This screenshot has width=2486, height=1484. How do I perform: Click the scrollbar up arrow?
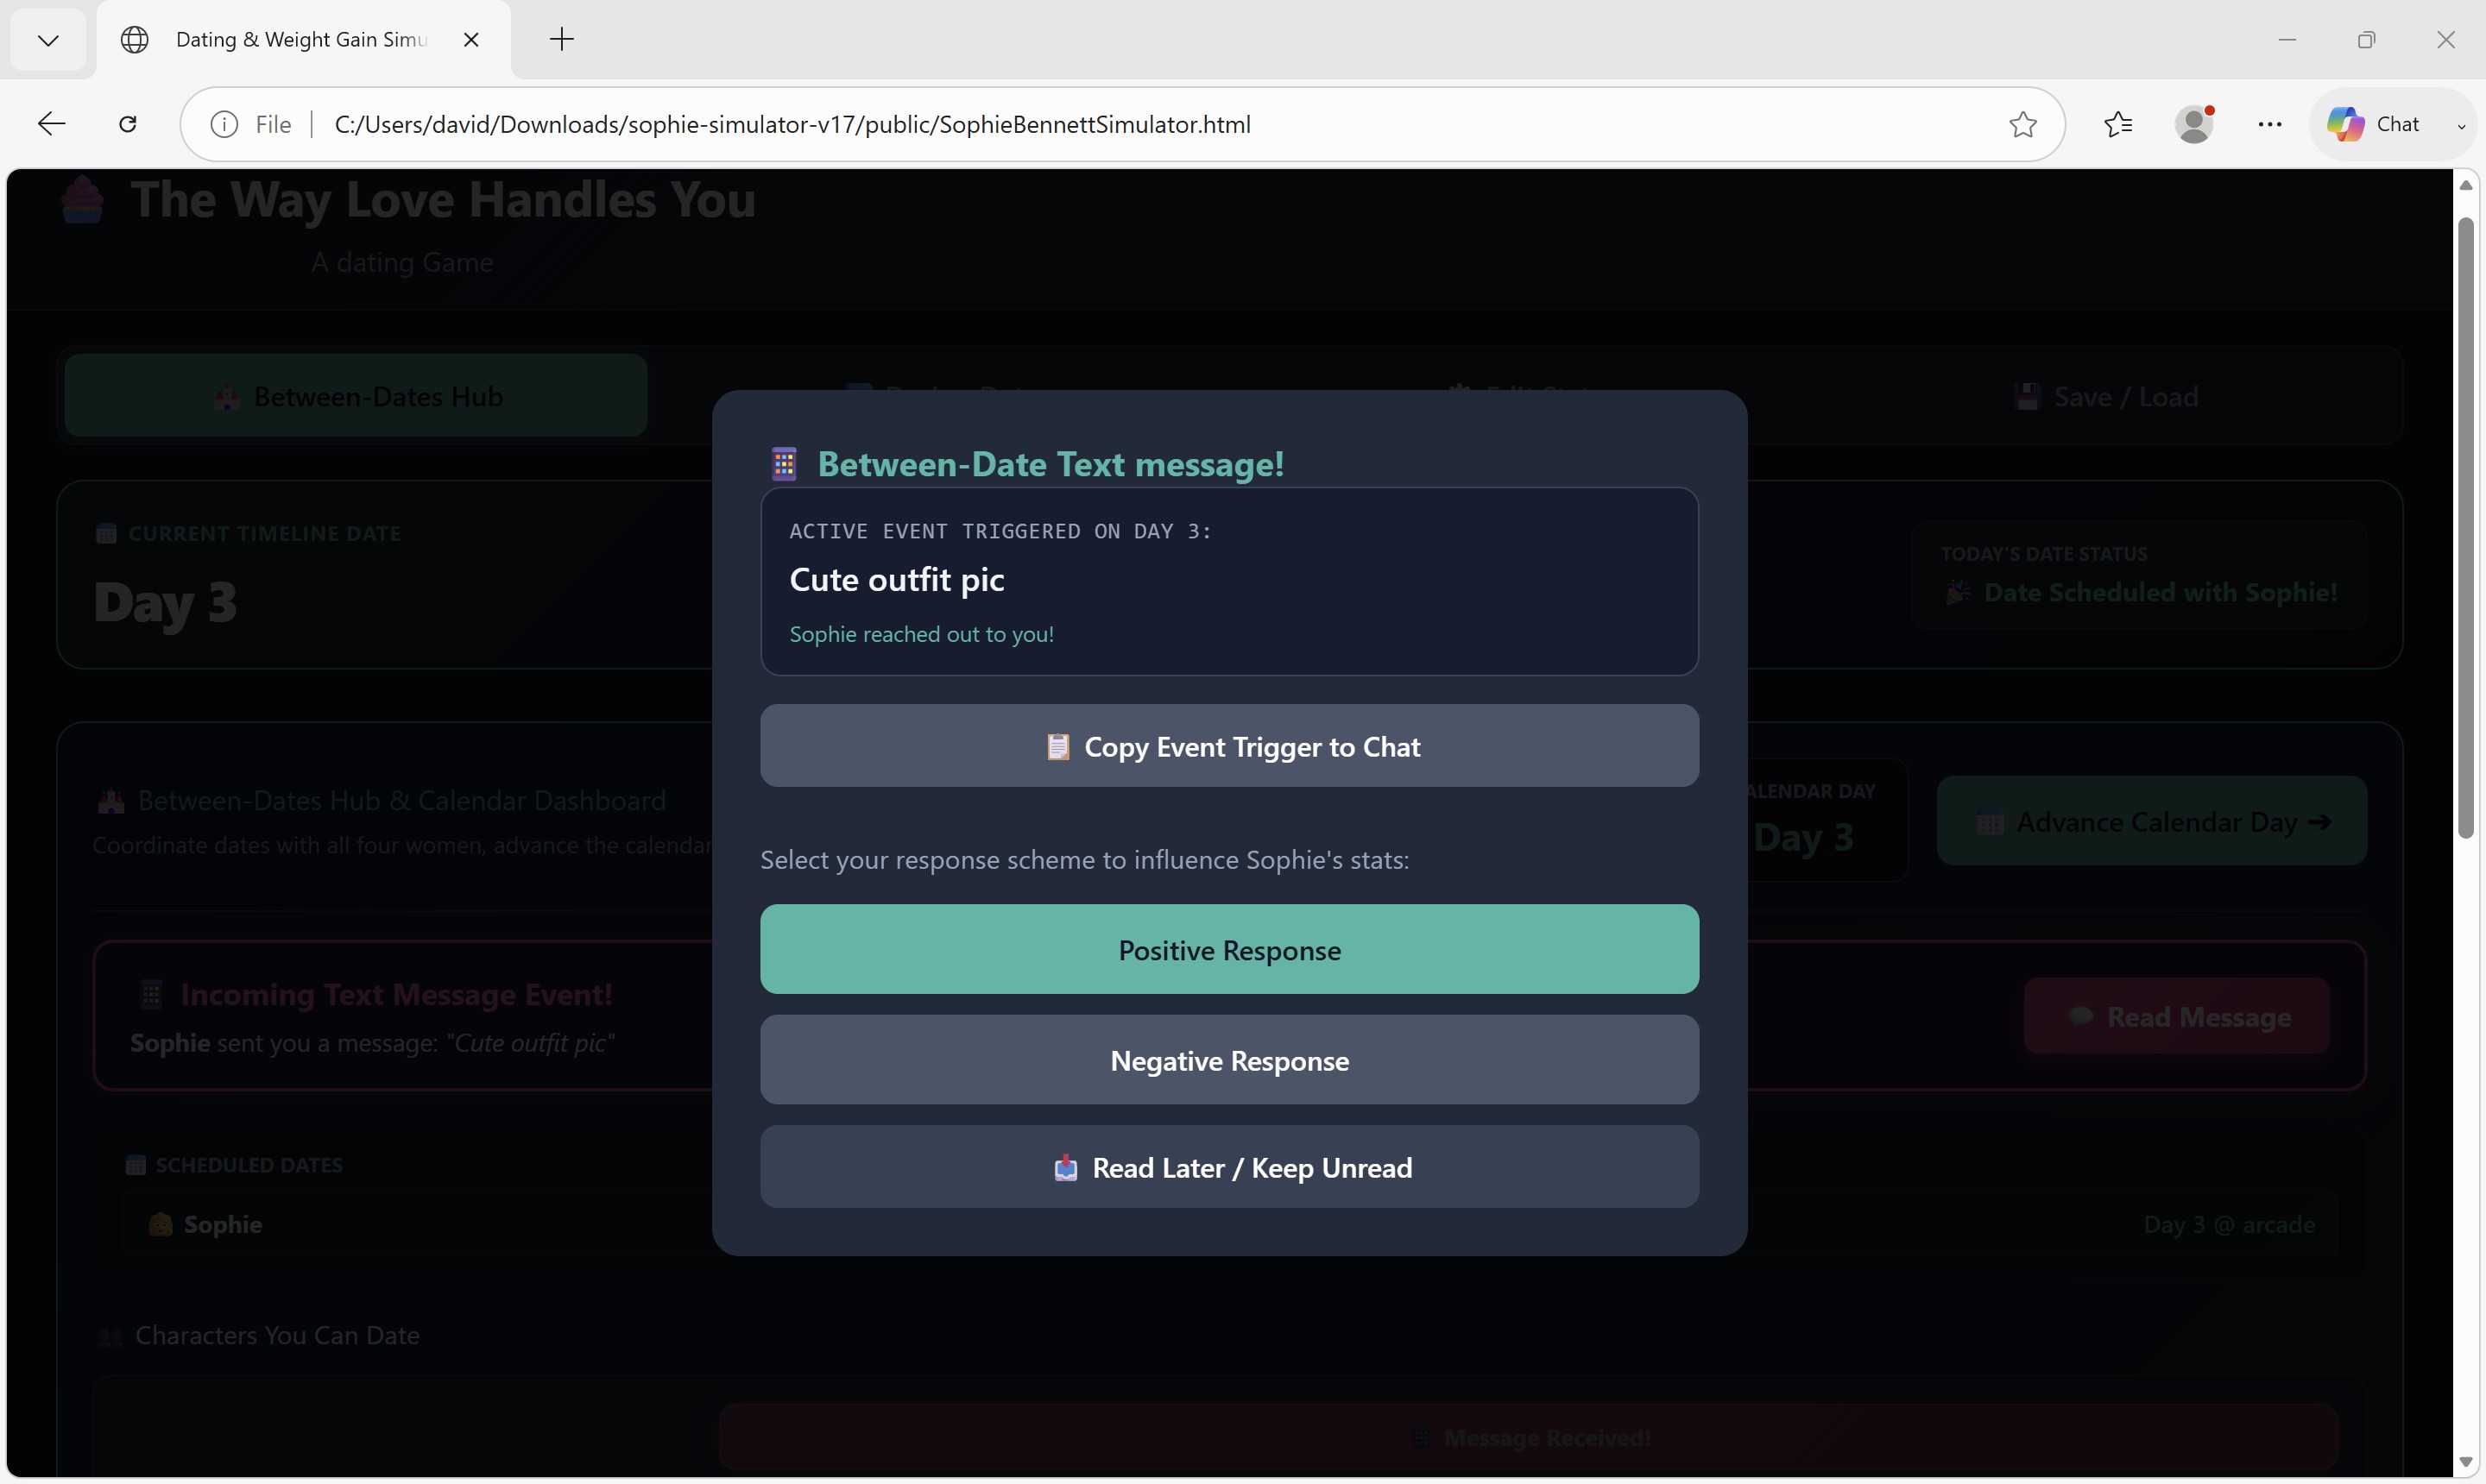pos(2466,186)
